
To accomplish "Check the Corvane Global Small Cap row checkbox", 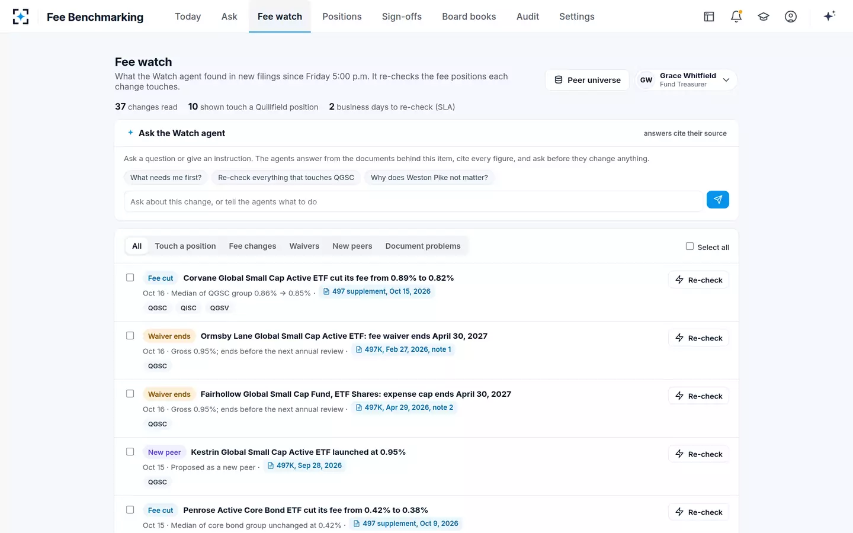I will pos(130,278).
